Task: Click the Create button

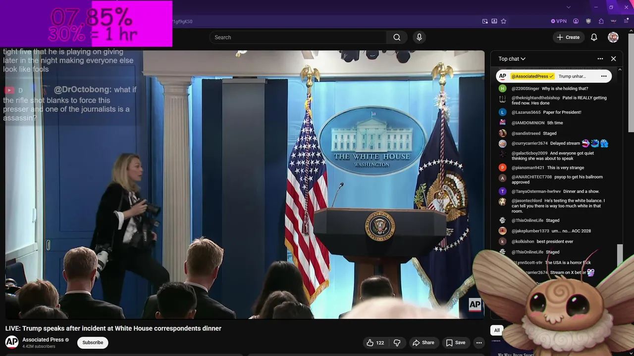Action: pos(568,37)
